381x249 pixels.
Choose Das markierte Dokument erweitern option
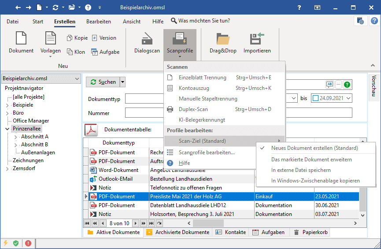click(311, 160)
